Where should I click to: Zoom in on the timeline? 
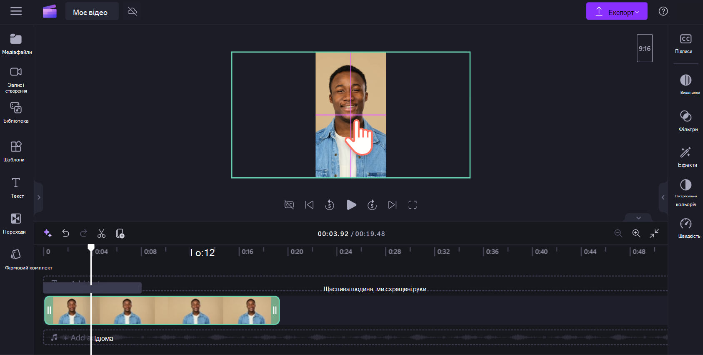pyautogui.click(x=636, y=233)
